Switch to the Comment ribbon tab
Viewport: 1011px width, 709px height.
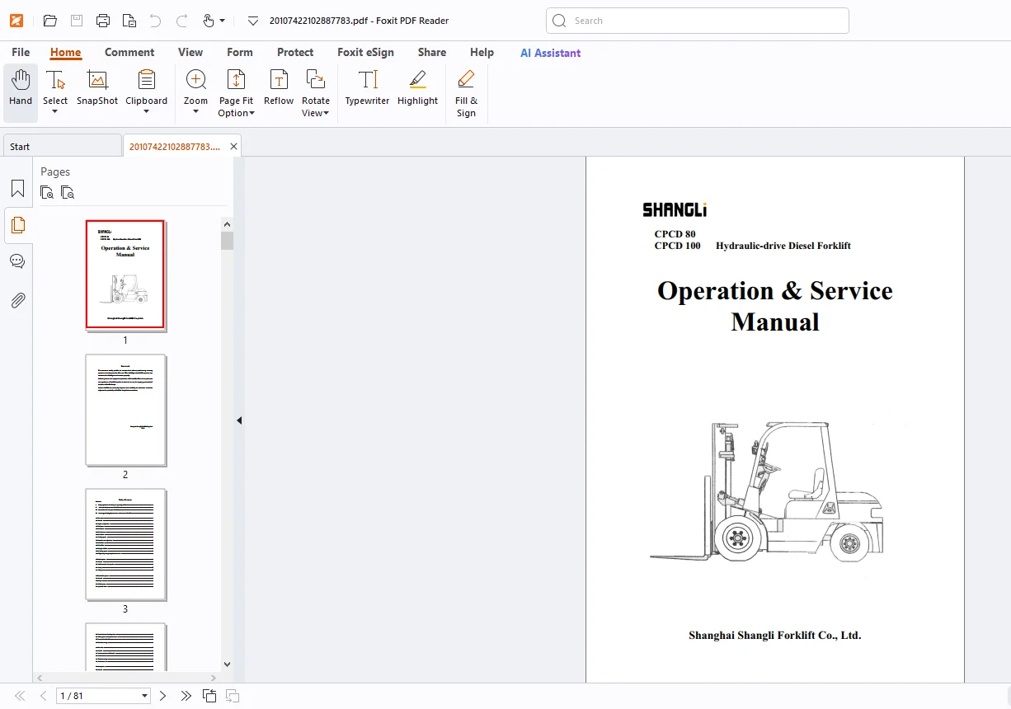pyautogui.click(x=129, y=52)
